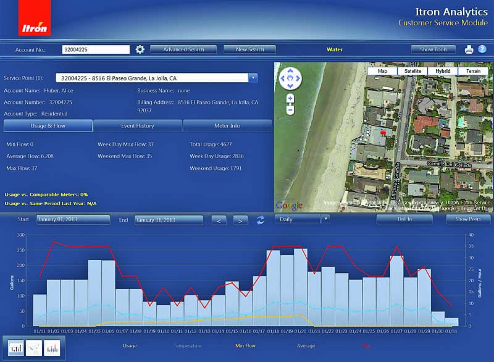
Task: Select line chart view icon
Action: click(x=34, y=348)
